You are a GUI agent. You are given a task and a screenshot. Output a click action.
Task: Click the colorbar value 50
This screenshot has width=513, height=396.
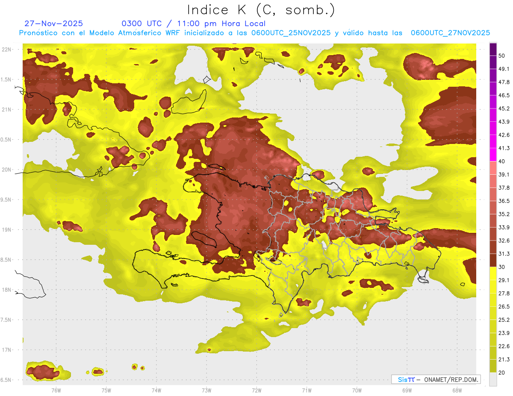click(502, 56)
